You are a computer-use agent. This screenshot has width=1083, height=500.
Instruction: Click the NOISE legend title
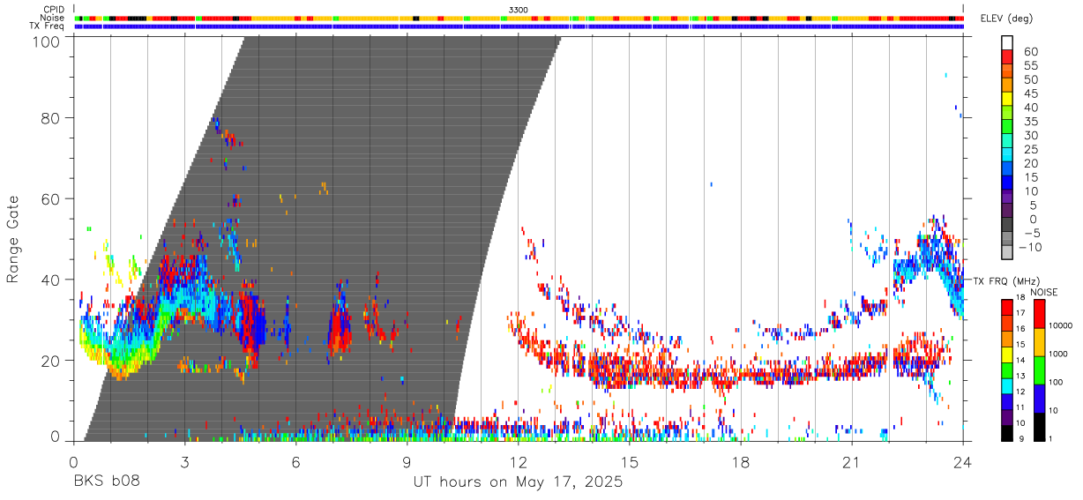click(1043, 292)
